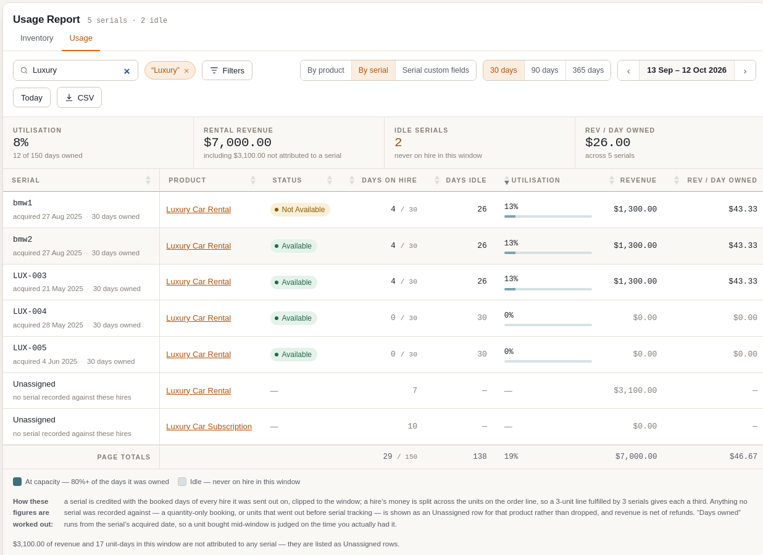Sort by Days Idle arrows
The image size is (763, 555).
coord(437,180)
